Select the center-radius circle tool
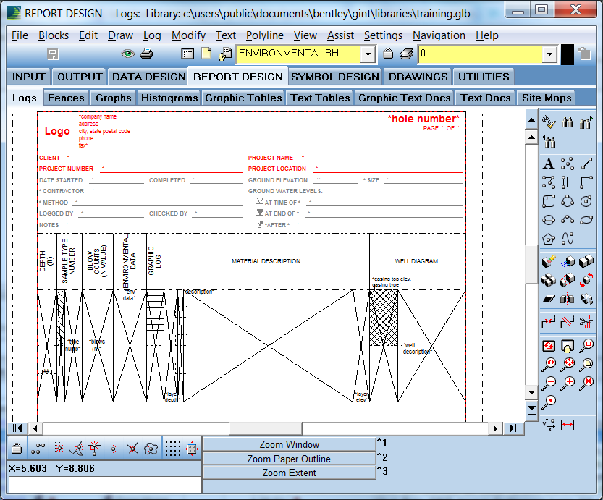 click(x=586, y=201)
